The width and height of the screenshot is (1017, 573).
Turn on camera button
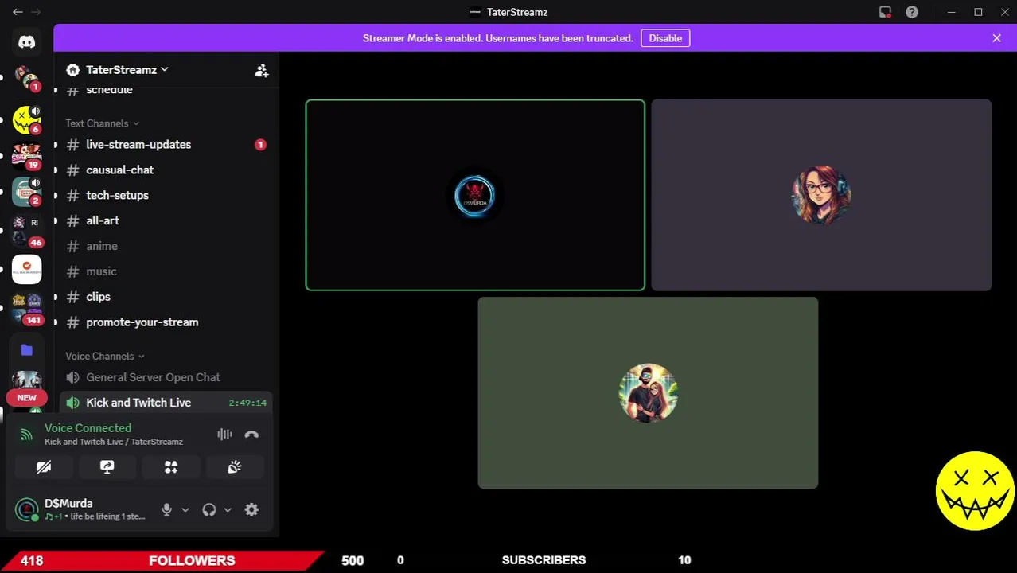pos(44,467)
